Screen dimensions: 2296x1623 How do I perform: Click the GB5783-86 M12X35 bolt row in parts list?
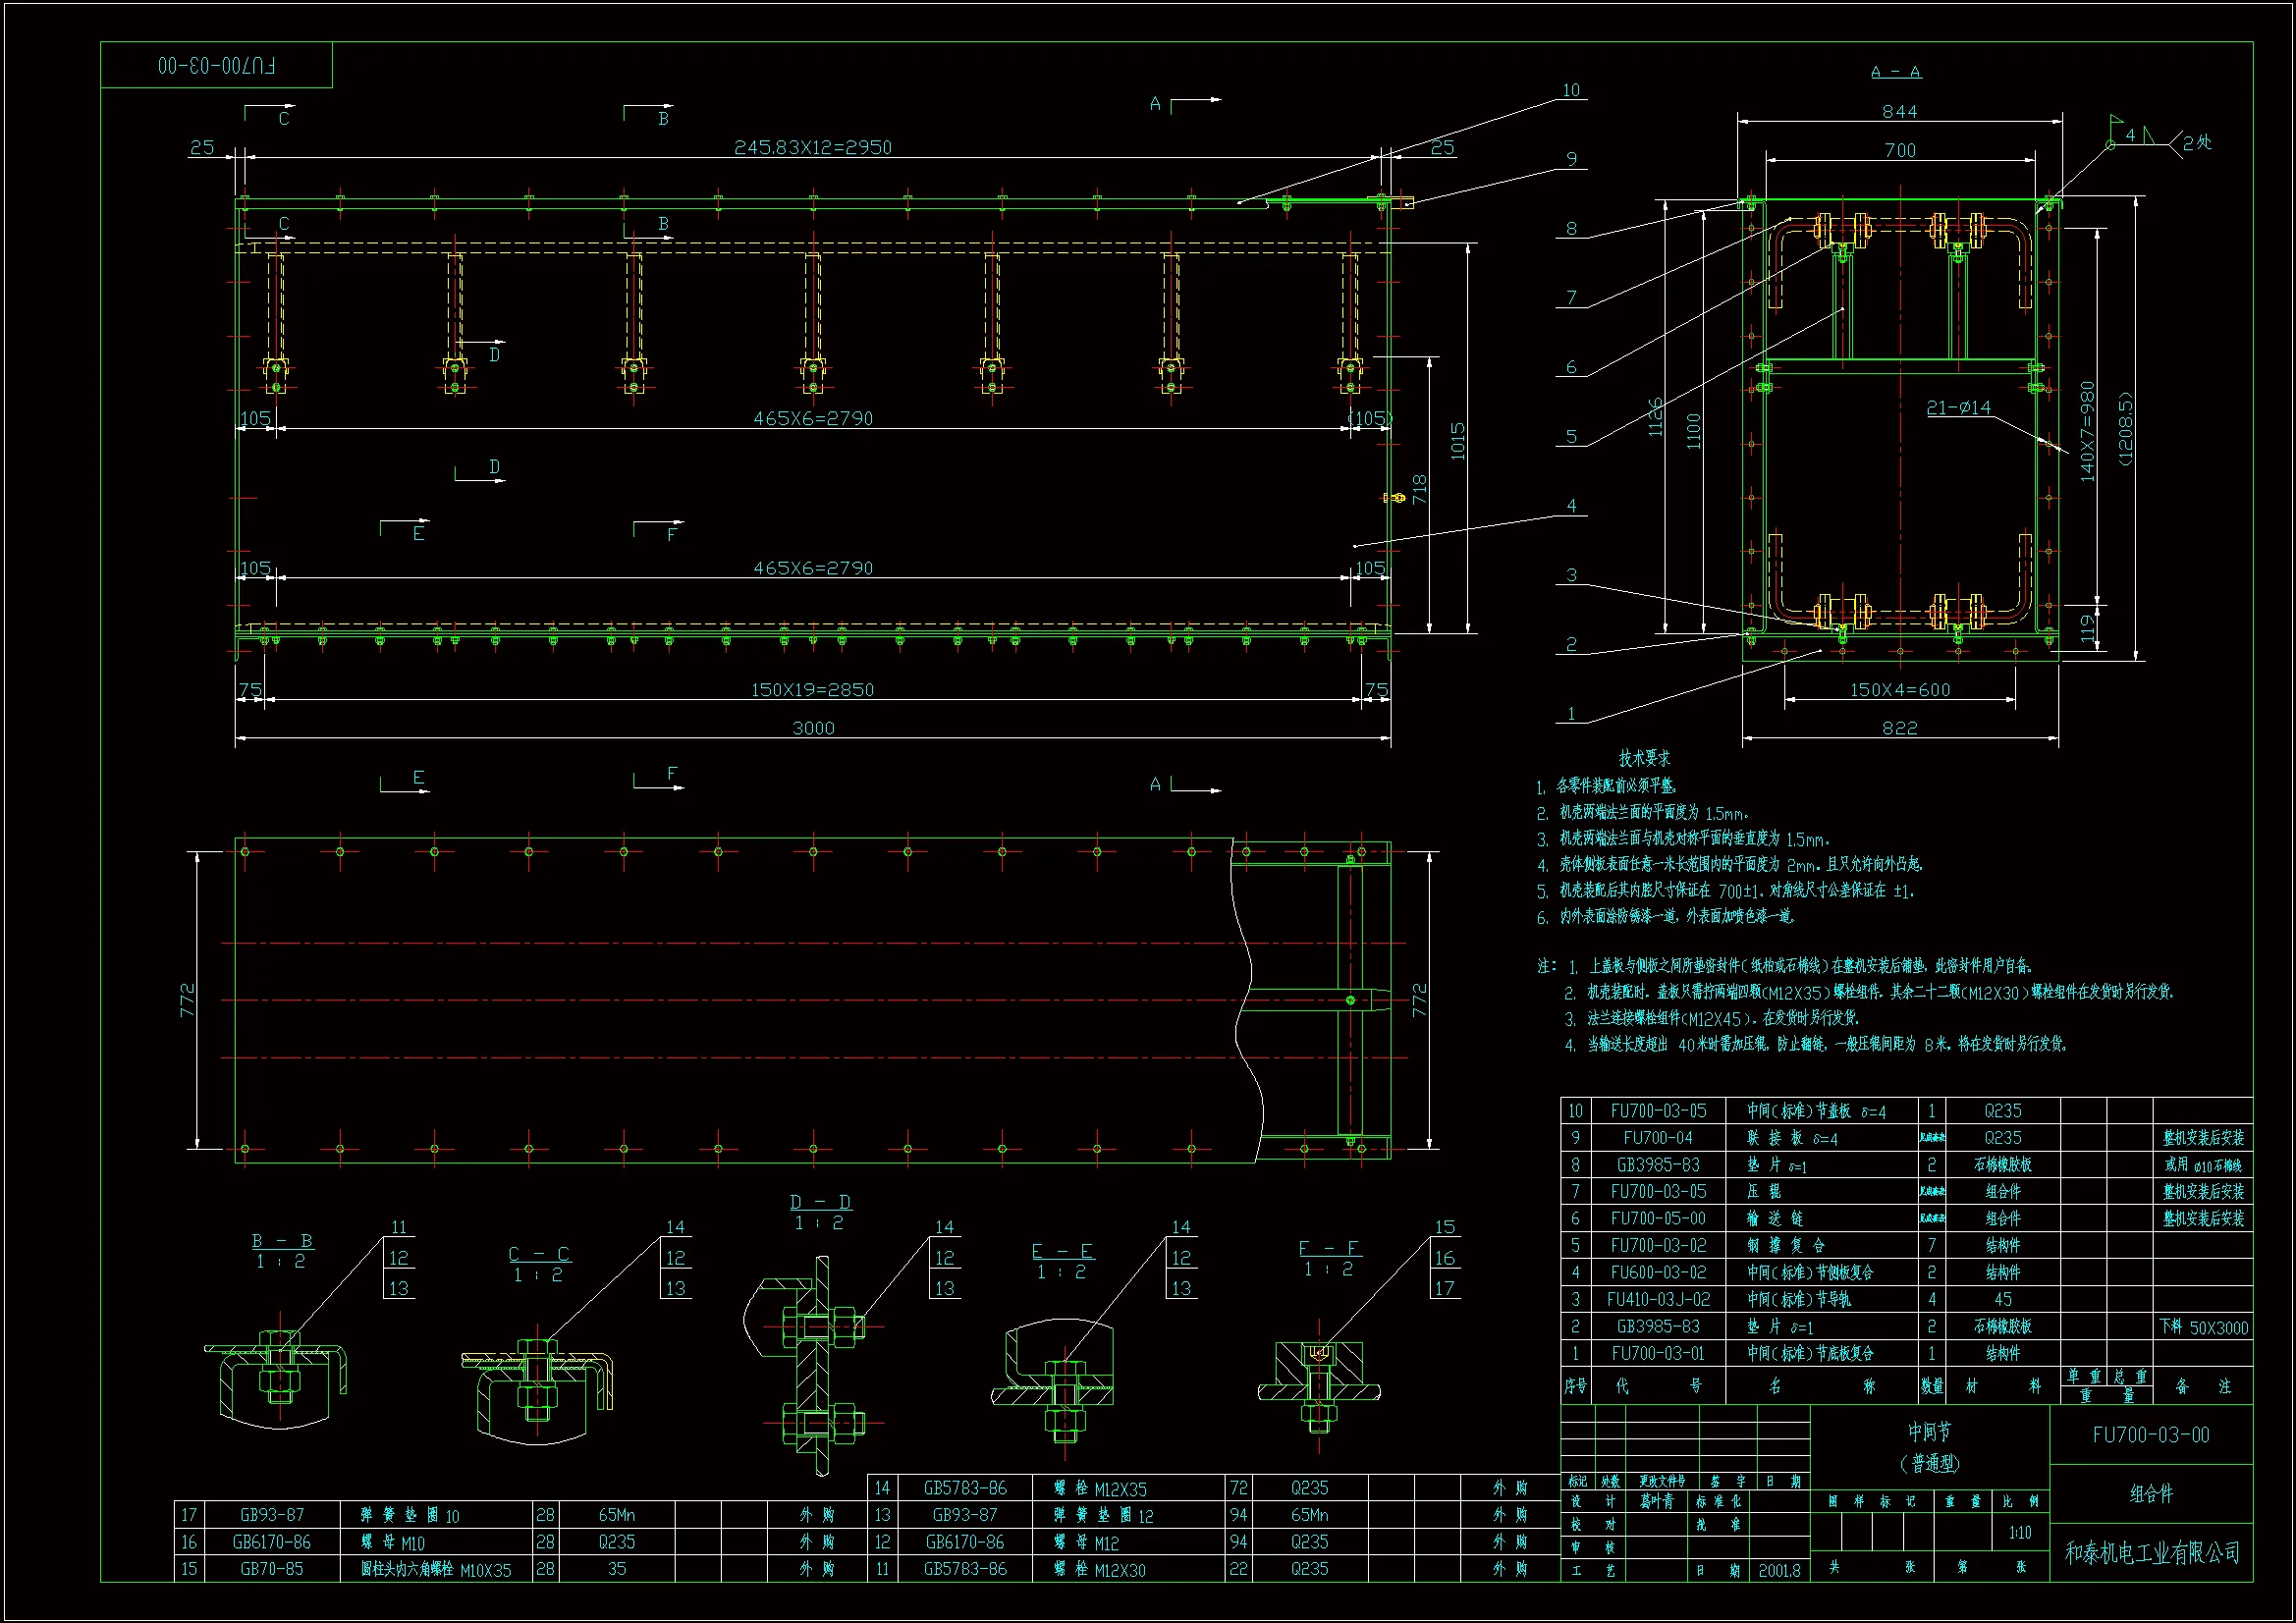1100,1488
